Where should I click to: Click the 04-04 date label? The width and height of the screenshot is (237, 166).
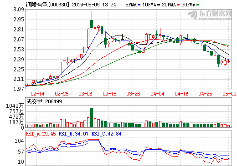157,94
